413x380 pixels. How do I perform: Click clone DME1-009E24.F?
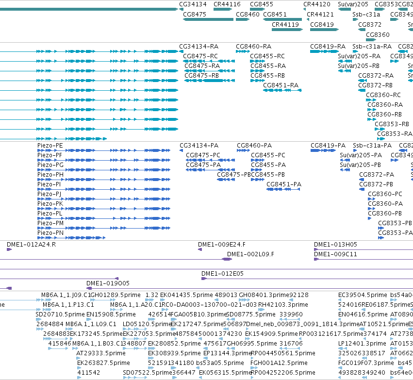(222, 245)
